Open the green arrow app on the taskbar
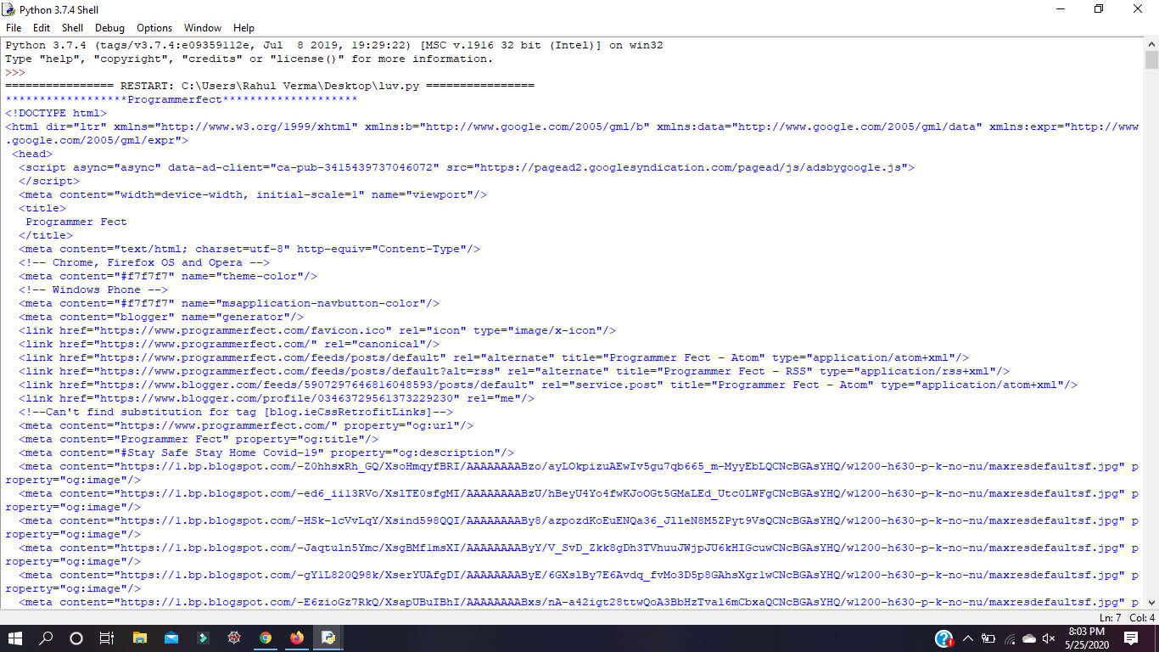This screenshot has width=1159, height=652. 203,638
